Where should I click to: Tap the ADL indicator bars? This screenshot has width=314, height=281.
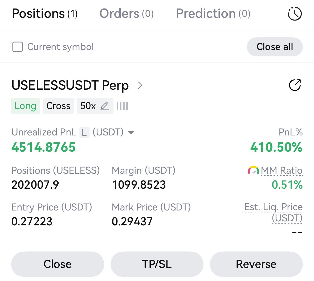(122, 106)
